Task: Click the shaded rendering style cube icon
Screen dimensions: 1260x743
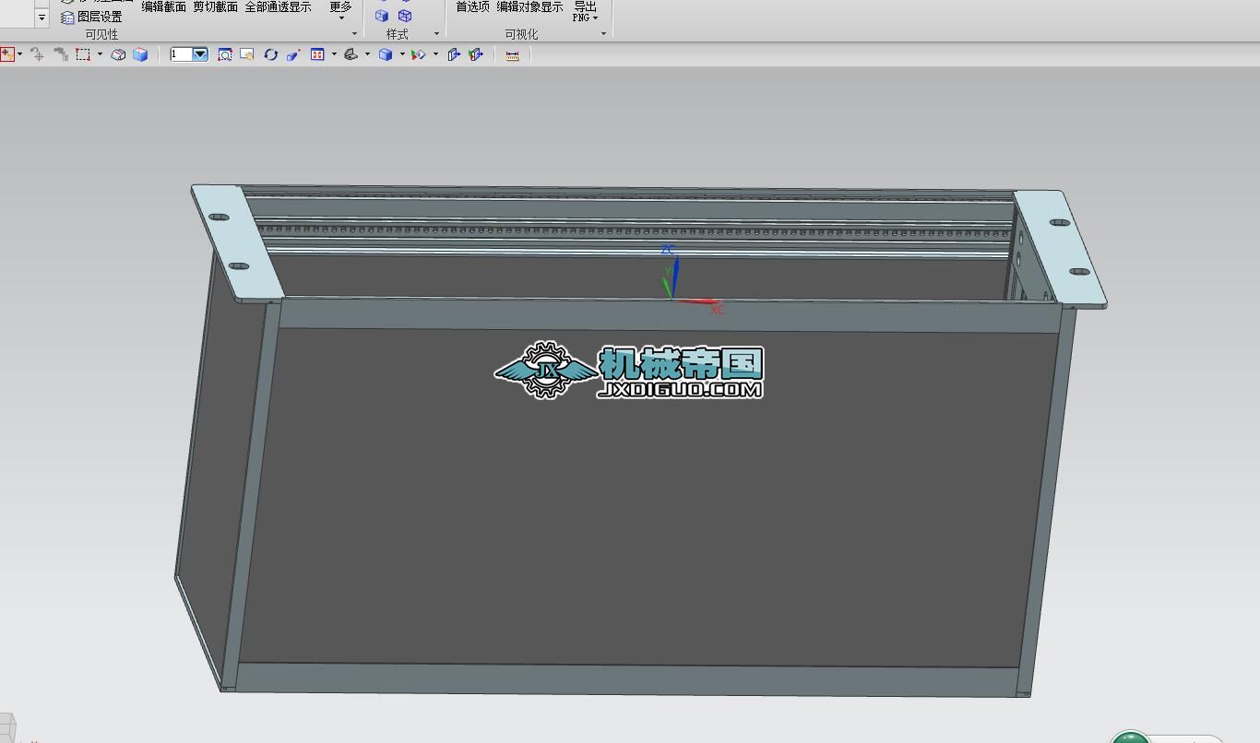Action: click(386, 54)
